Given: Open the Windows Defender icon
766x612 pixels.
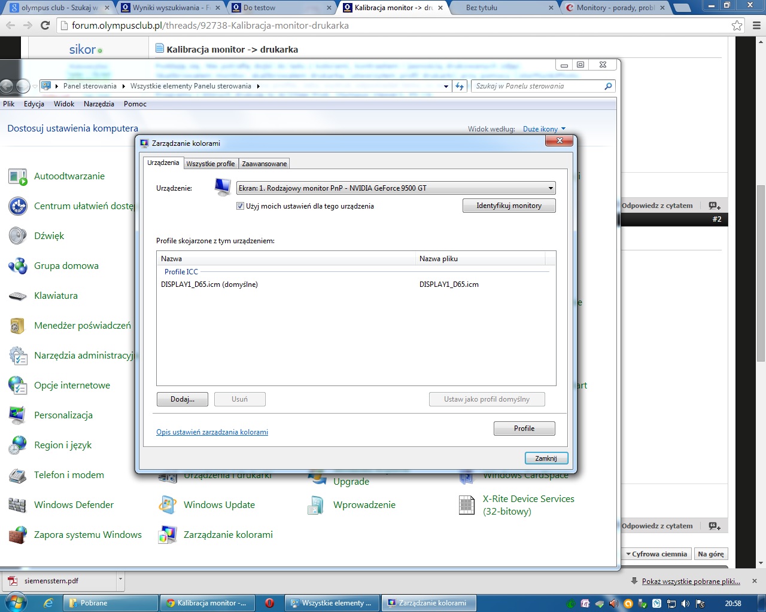Looking at the screenshot, I should pos(18,505).
